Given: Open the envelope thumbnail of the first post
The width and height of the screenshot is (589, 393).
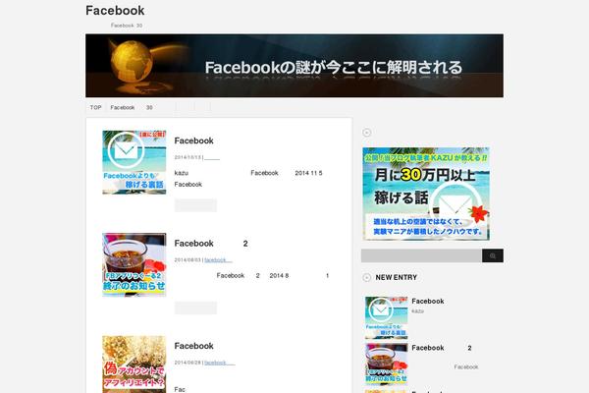Looking at the screenshot, I should click(x=134, y=162).
